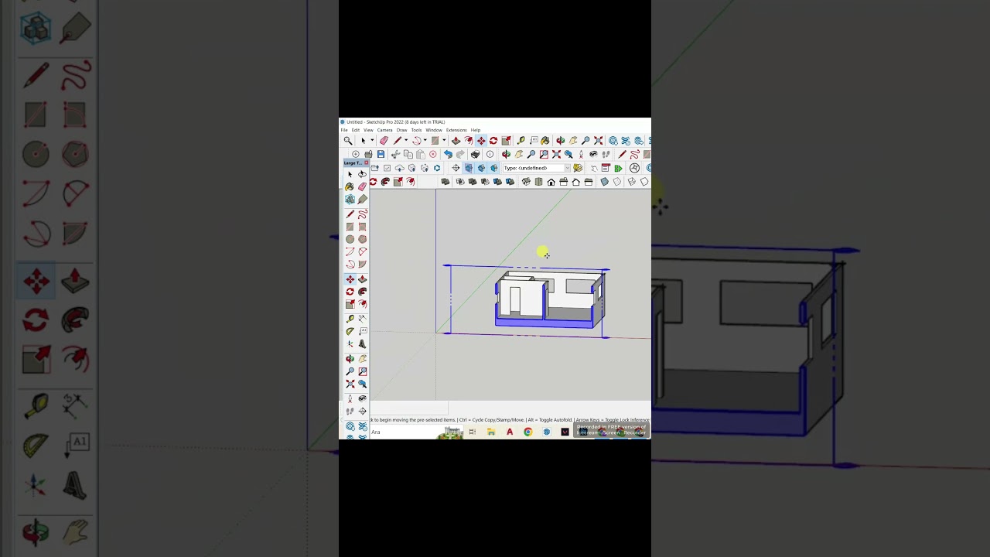The image size is (990, 557).
Task: Open the Window menu
Action: [x=434, y=130]
